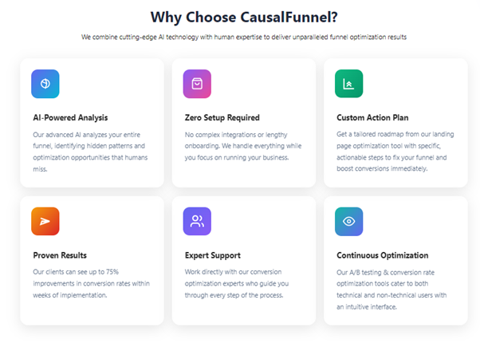Click the blue AI-Powered Analysis icon
The height and width of the screenshot is (351, 480).
pos(45,84)
